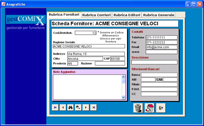The height and width of the screenshot is (126, 204).
Task: Exit form using door icon
Action: [x=161, y=108]
